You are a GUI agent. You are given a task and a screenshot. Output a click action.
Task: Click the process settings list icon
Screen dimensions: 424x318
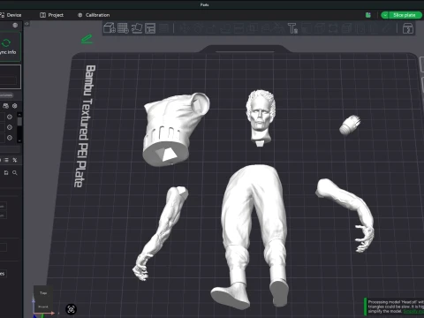pos(6,160)
